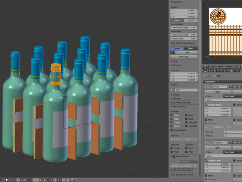Toggle edit-mode display of Array.001 modifier
This screenshot has height=182, width=242.
click(x=239, y=143)
